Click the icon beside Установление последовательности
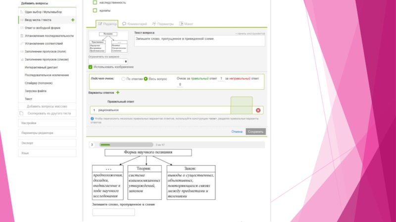The image size is (396, 222). coord(22,36)
